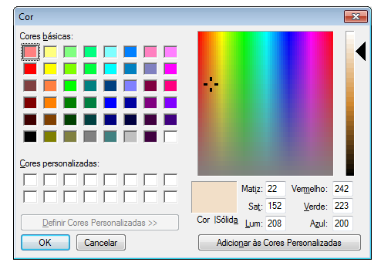This screenshot has width=381, height=279.
Task: Choose the pure blue basic color swatch
Action: pyautogui.click(x=110, y=103)
